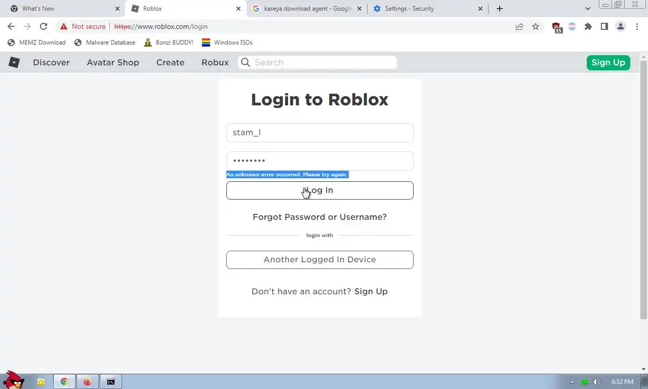Open a new tab with the plus button
648x389 pixels.
[x=500, y=9]
